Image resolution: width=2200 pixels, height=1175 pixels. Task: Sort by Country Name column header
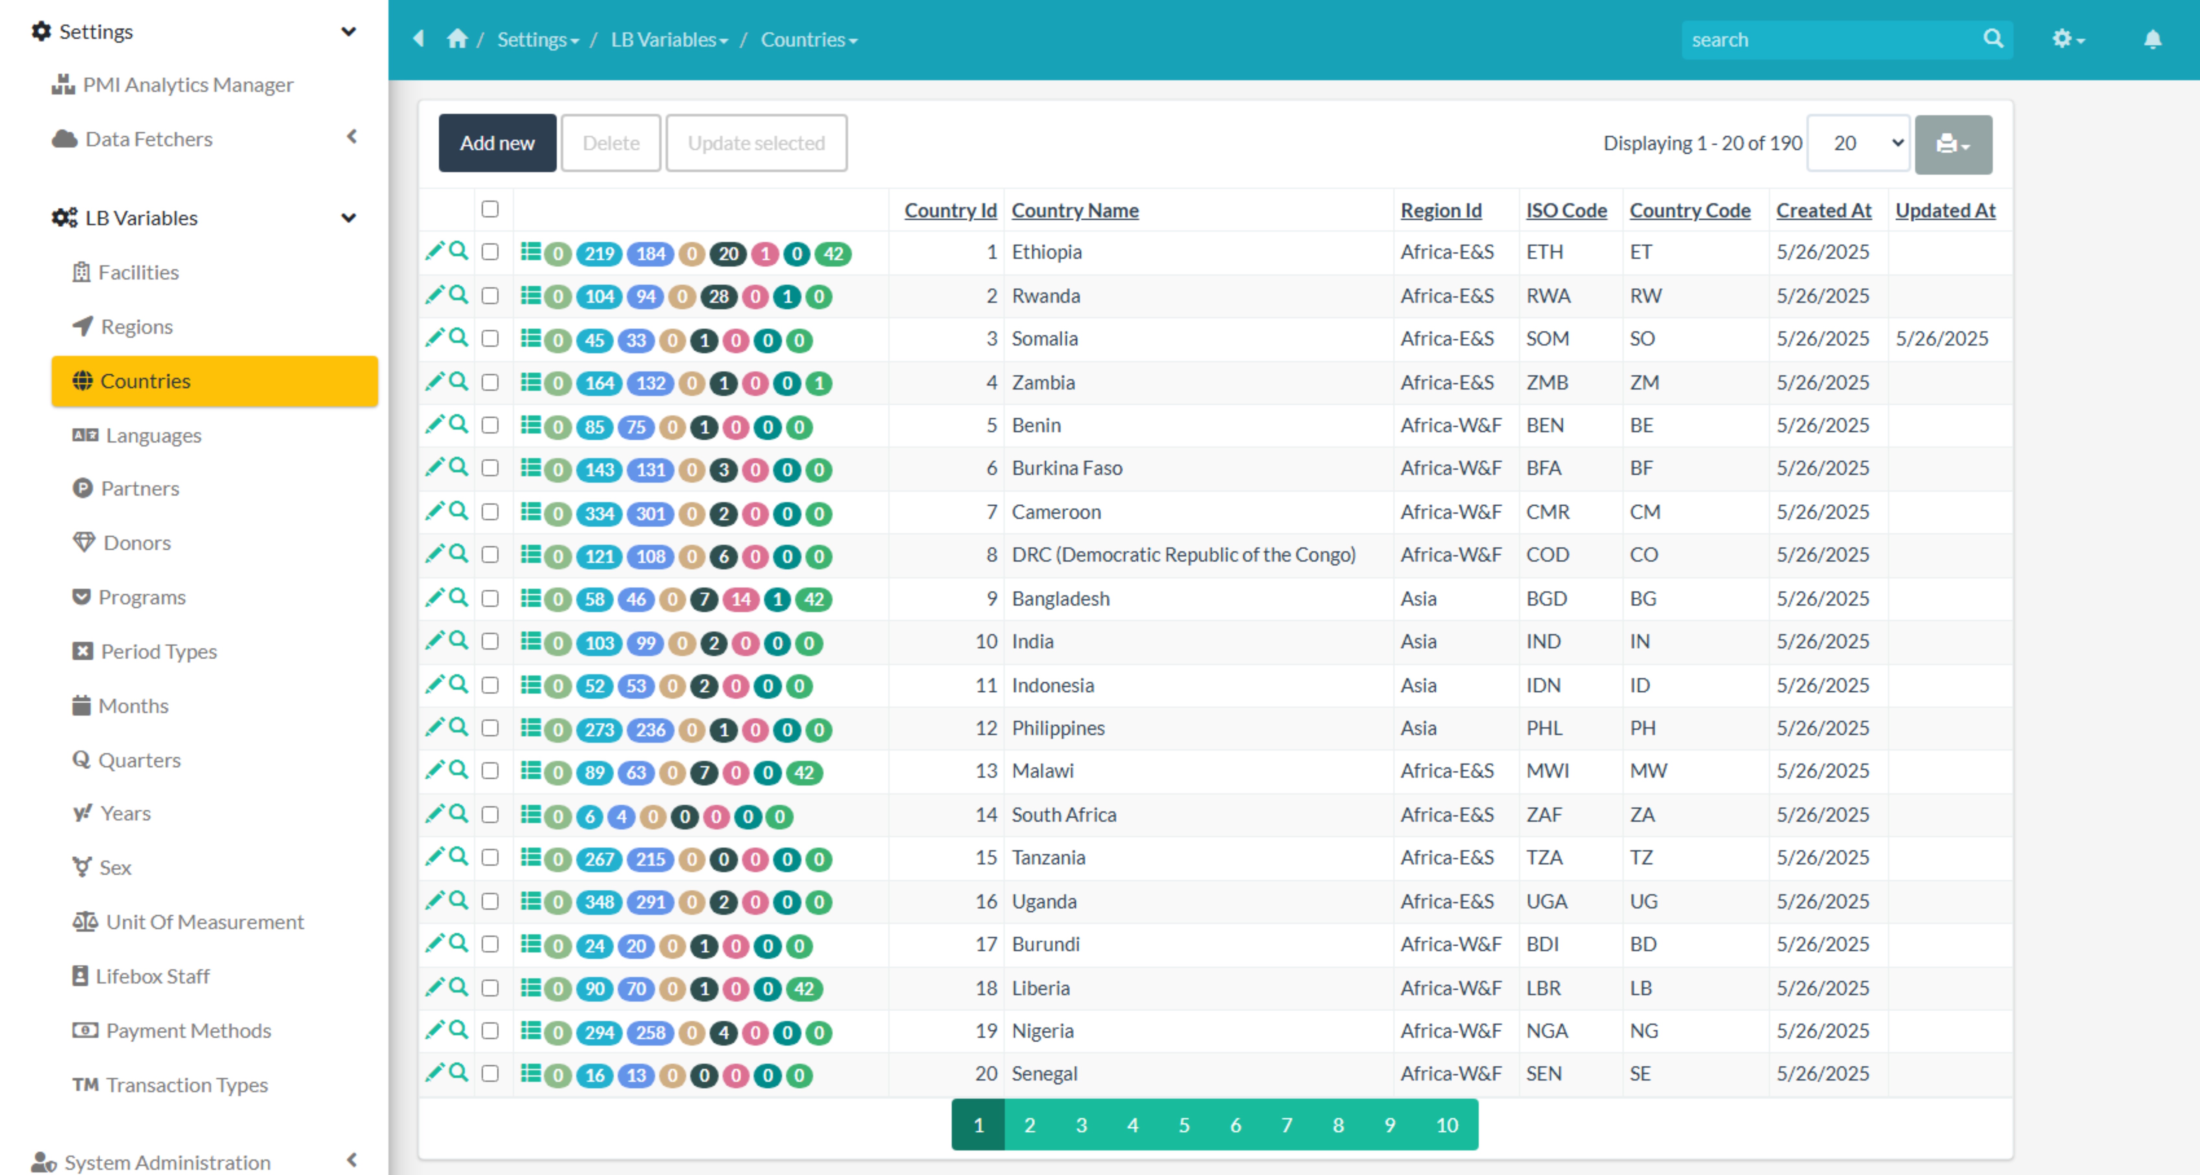point(1074,210)
